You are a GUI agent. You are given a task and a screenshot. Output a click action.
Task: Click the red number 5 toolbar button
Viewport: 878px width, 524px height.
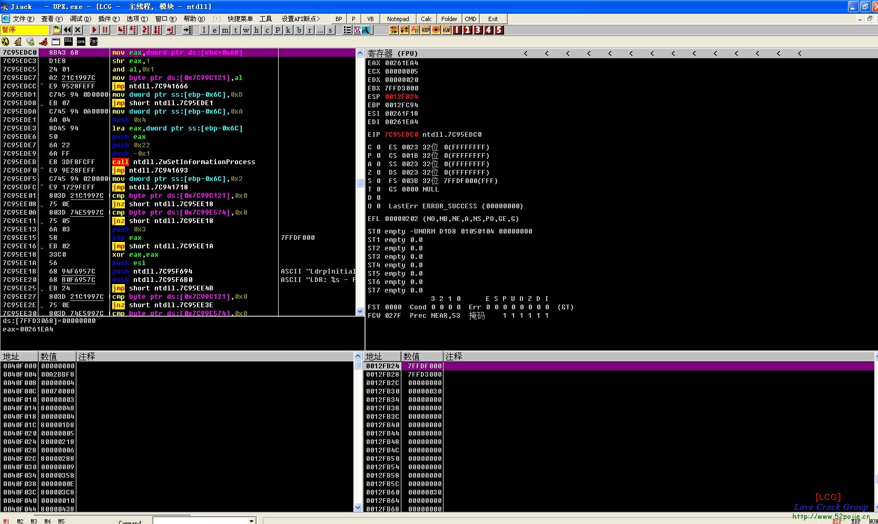pyautogui.click(x=499, y=30)
